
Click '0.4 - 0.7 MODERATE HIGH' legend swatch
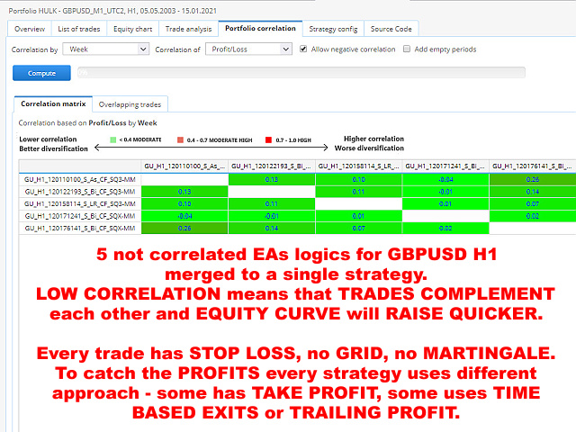coord(180,139)
